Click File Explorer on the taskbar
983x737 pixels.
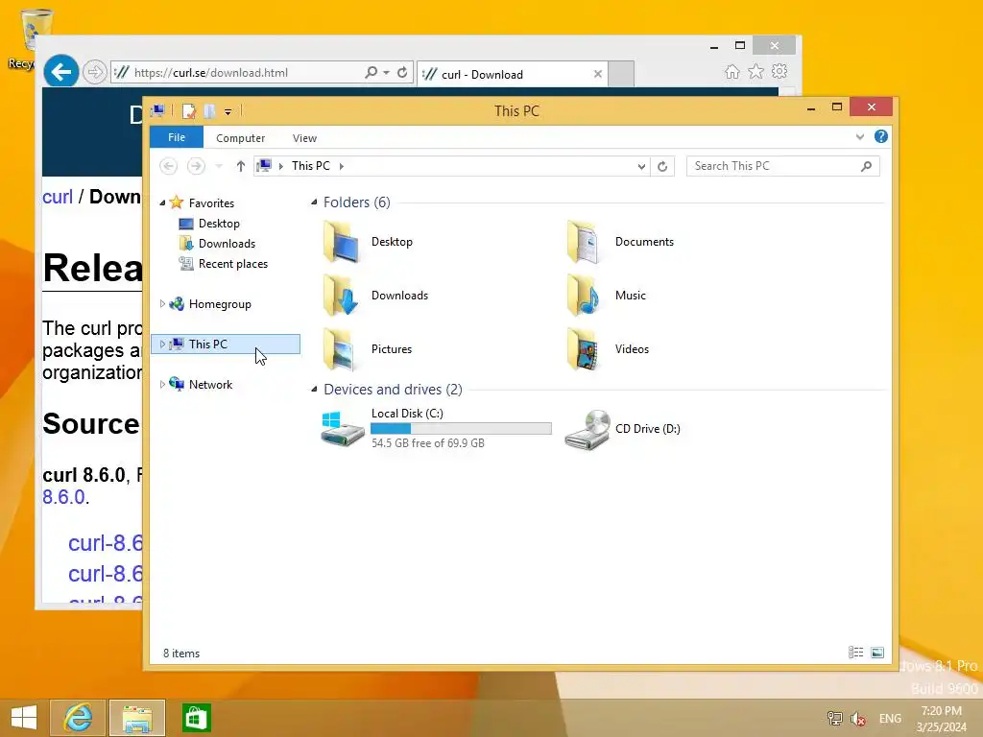click(137, 718)
